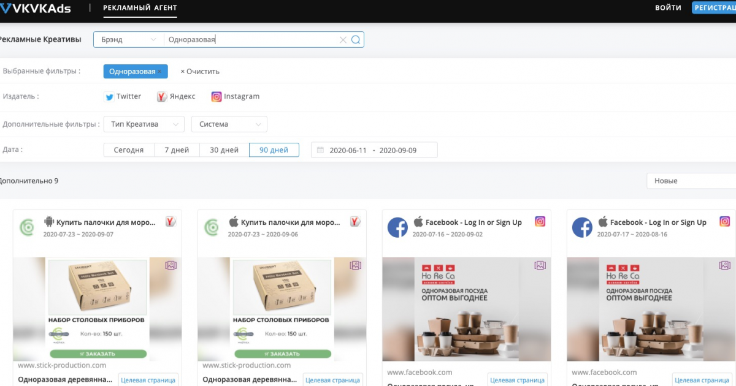Viewport: 736px width, 386px height.
Task: Click Facebook logo on 2020-08-16 card
Action: click(x=582, y=228)
